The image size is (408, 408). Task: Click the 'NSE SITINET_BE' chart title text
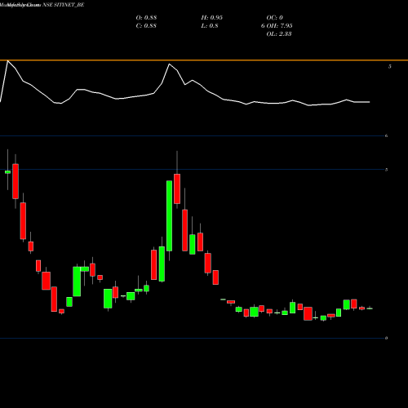click(x=64, y=5)
